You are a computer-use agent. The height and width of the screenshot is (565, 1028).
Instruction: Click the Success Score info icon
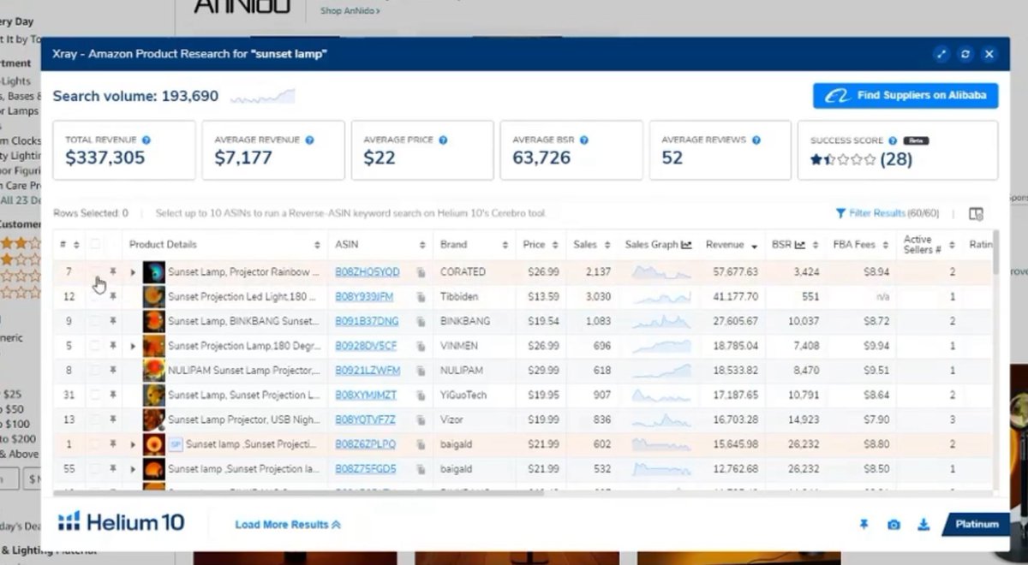(893, 140)
